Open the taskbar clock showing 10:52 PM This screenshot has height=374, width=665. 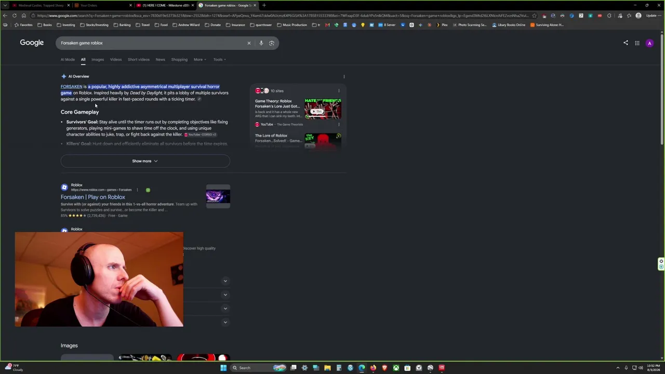pyautogui.click(x=654, y=368)
